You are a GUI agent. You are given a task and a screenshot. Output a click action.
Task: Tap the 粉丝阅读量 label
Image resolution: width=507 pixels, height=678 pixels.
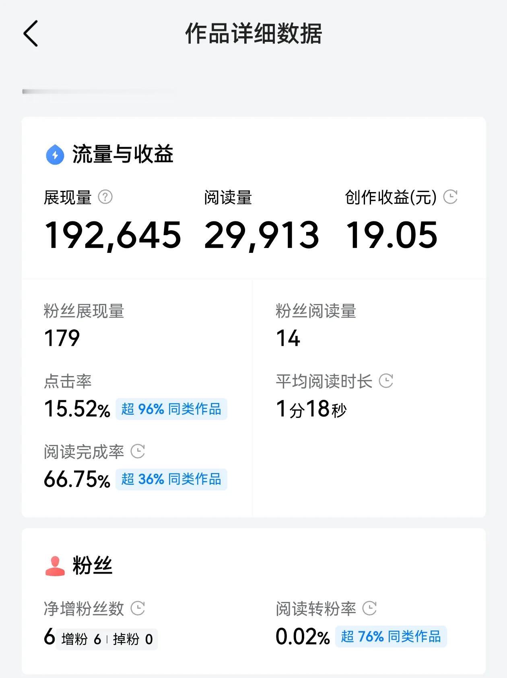click(316, 311)
